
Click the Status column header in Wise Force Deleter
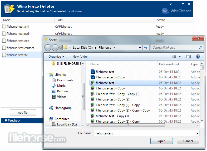(174, 20)
